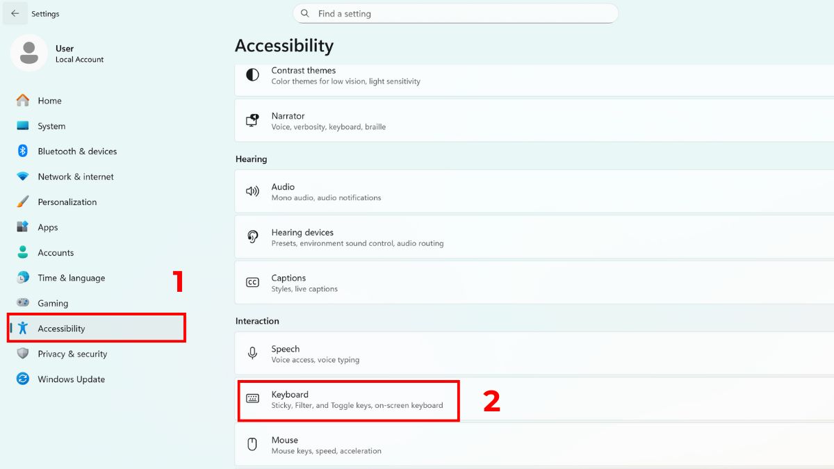Image resolution: width=834 pixels, height=469 pixels.
Task: Click the Speech microphone icon
Action: click(252, 353)
